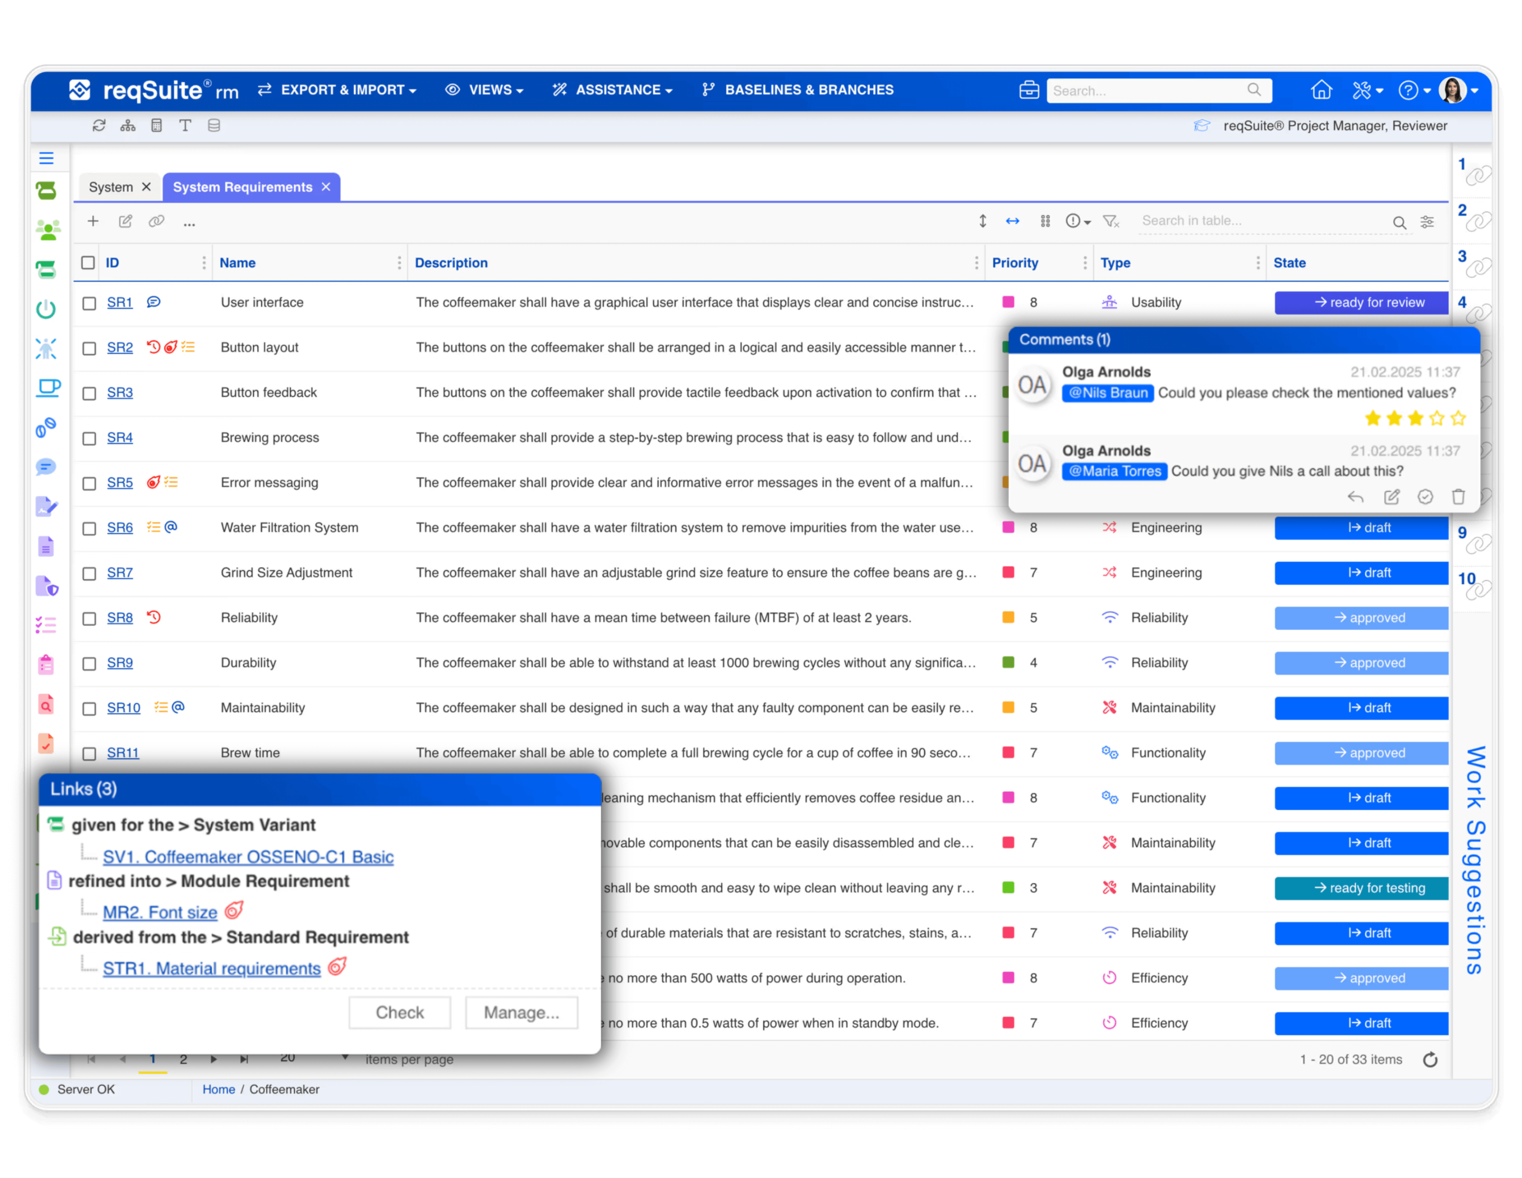The width and height of the screenshot is (1522, 1178).
Task: Open the comment bubble icon next to SR1
Action: pyautogui.click(x=154, y=302)
